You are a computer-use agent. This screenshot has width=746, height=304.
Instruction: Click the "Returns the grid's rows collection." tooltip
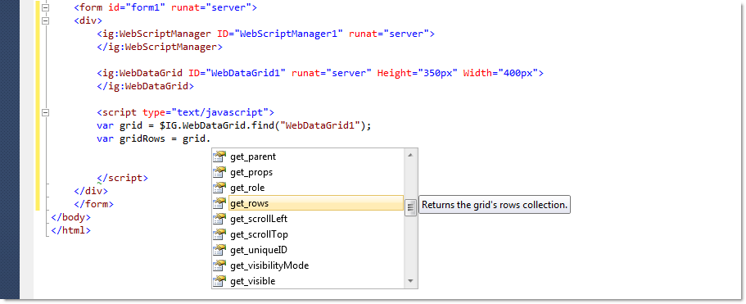pyautogui.click(x=495, y=205)
